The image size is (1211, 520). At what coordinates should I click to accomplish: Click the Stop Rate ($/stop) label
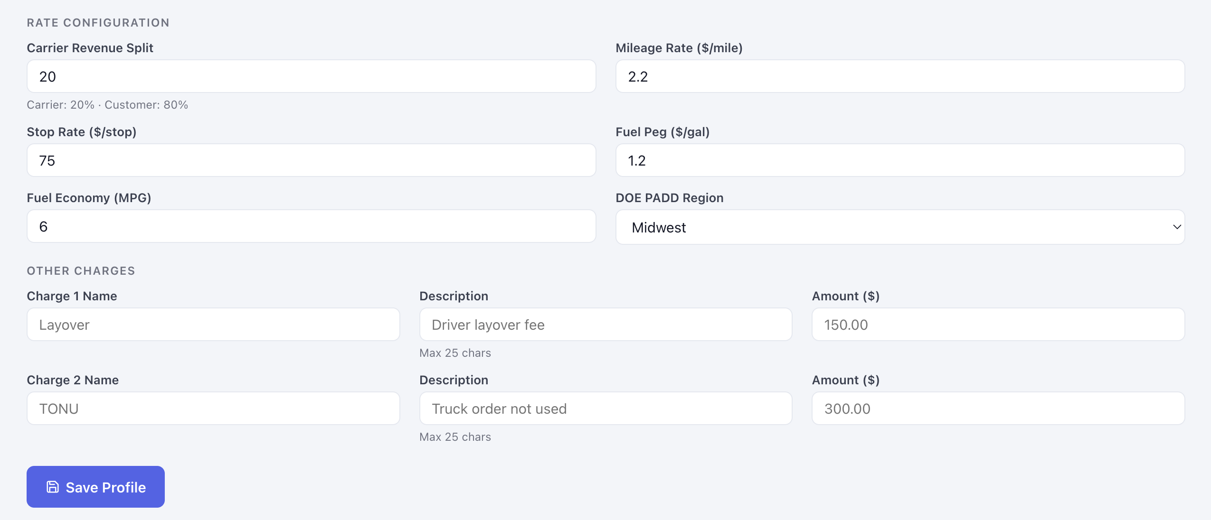[82, 132]
